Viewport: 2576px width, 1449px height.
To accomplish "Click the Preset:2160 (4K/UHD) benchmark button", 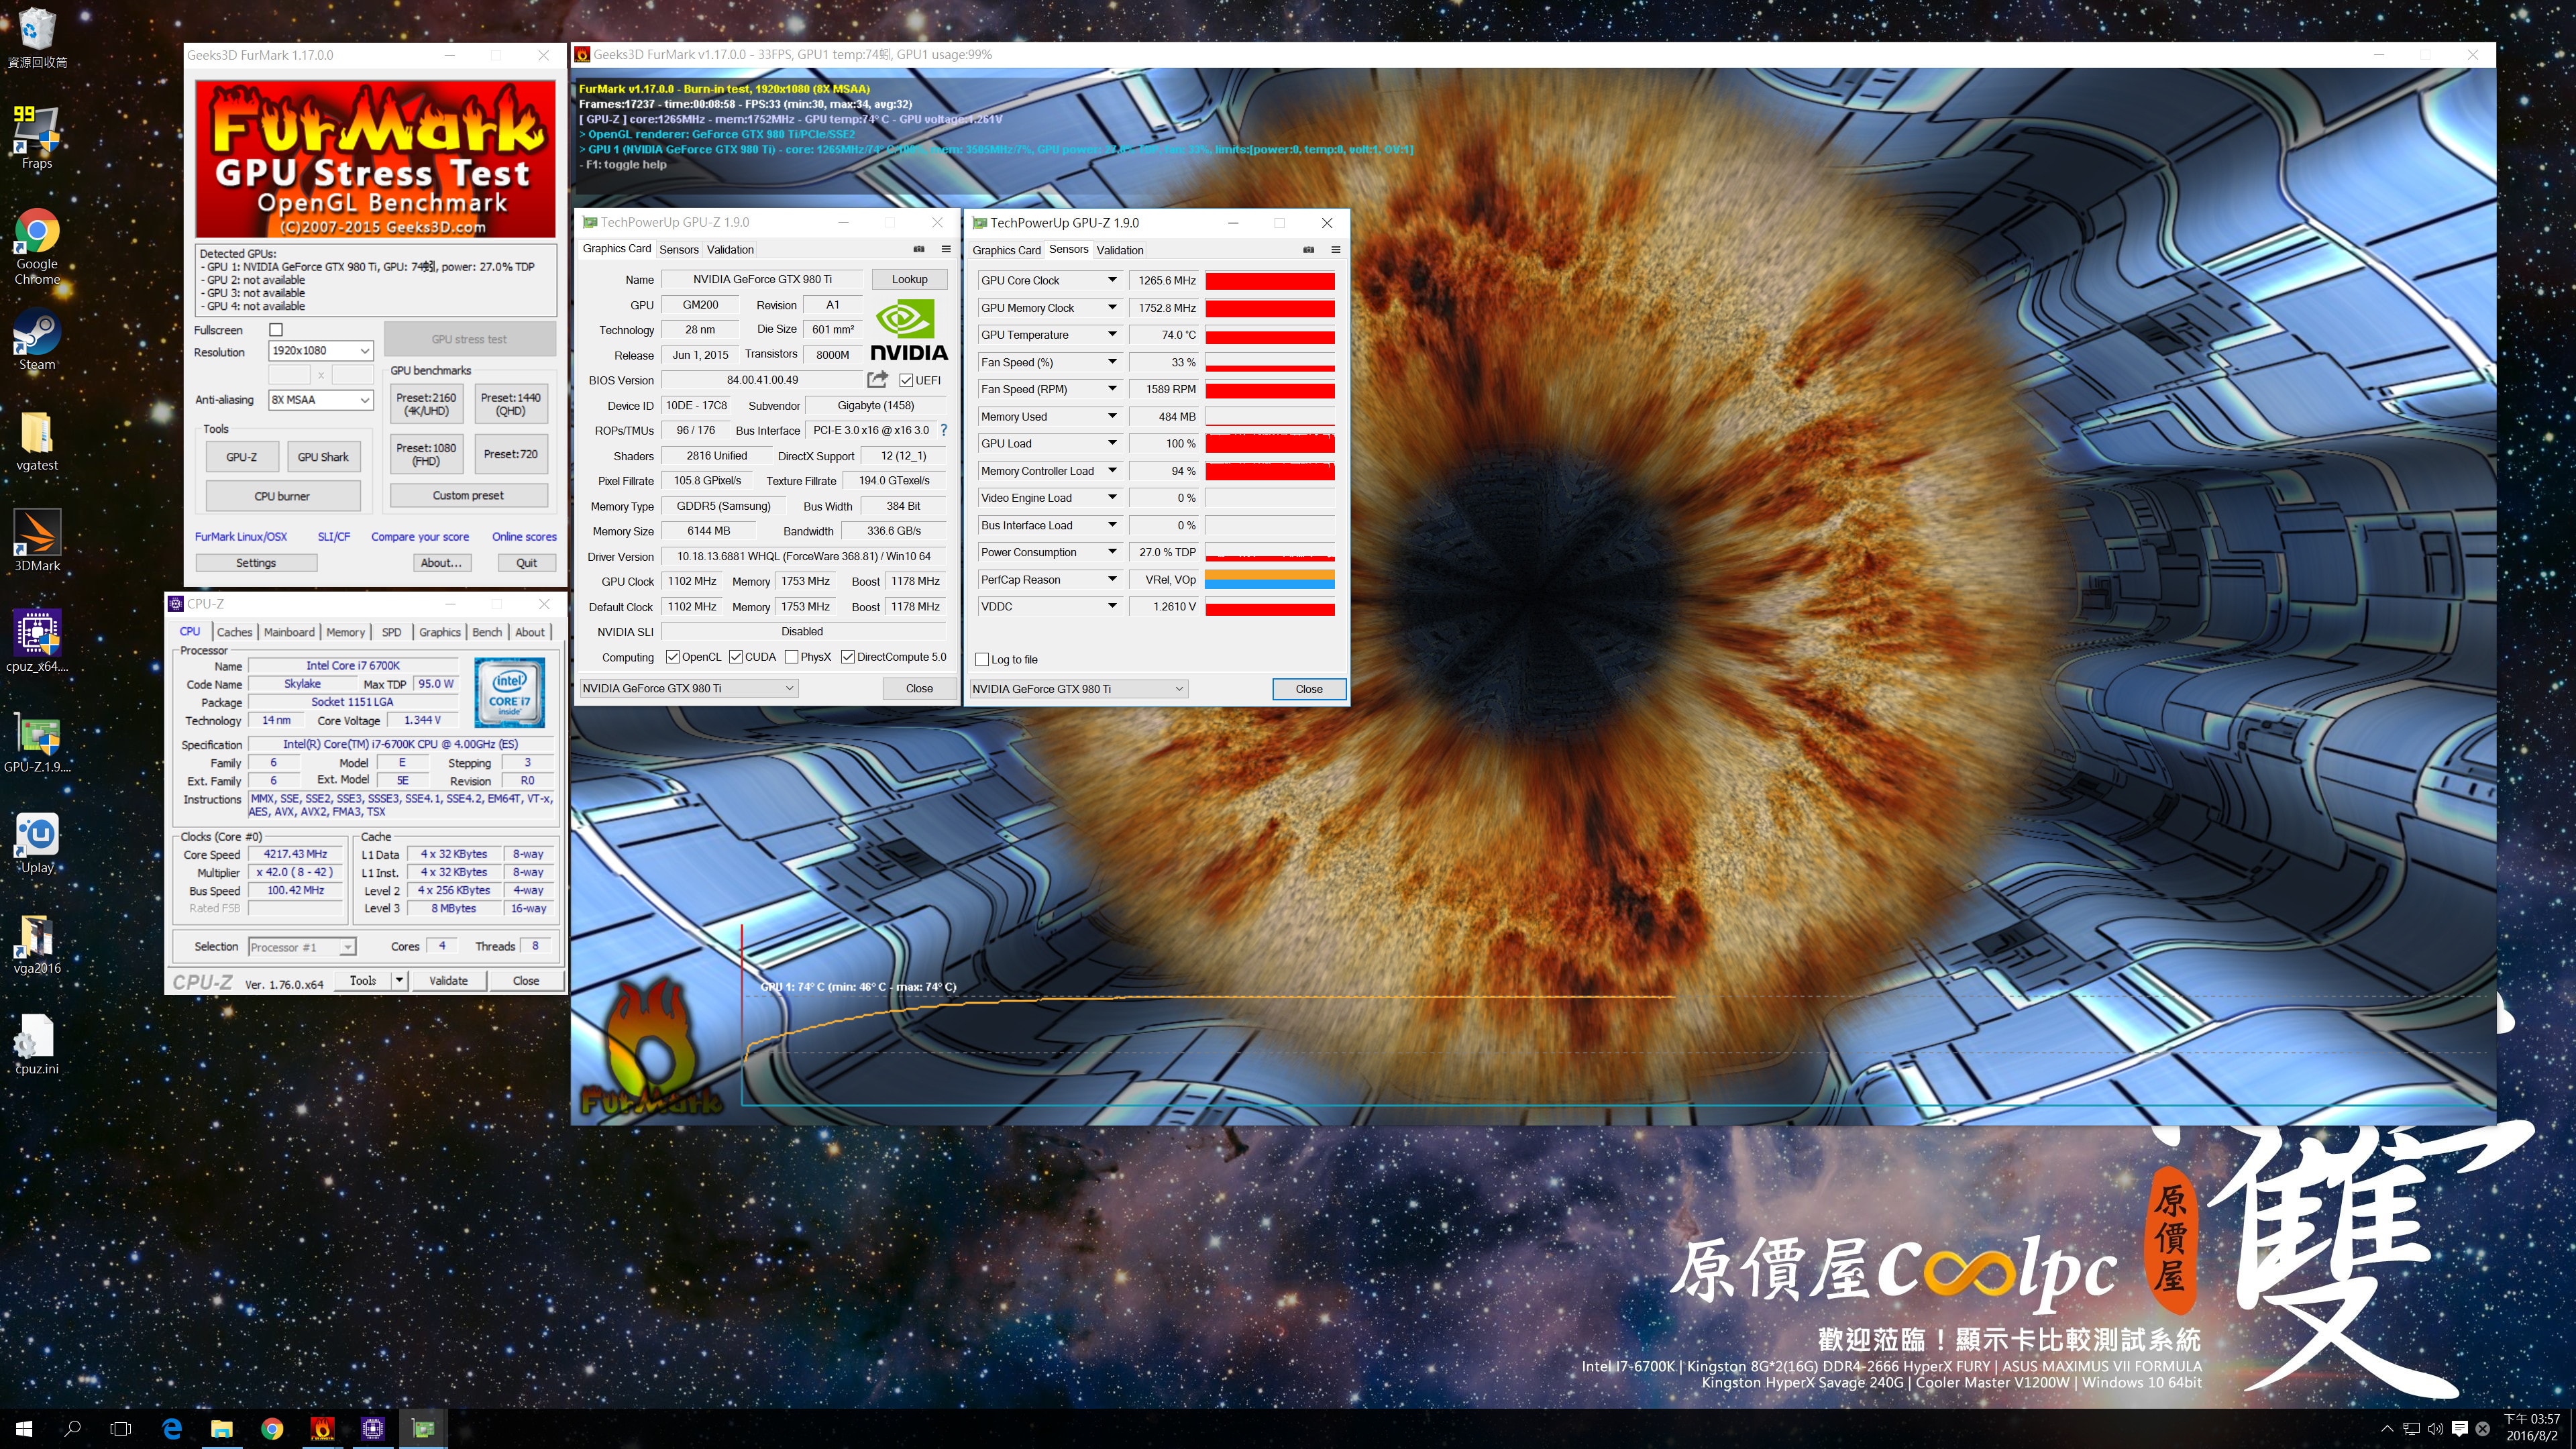I will click(426, 404).
